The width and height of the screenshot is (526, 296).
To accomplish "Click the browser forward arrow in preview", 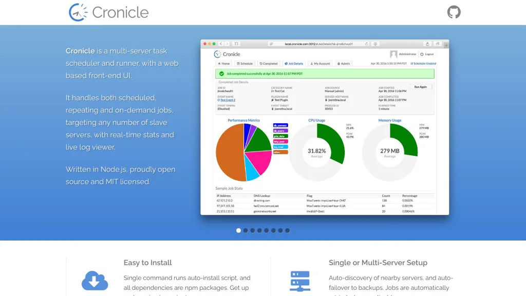I will 227,44.
